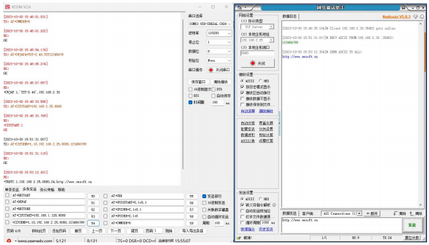The width and height of the screenshot is (429, 245).
Task: Click the info circle beside 转义符指令解析
Action: point(274,205)
